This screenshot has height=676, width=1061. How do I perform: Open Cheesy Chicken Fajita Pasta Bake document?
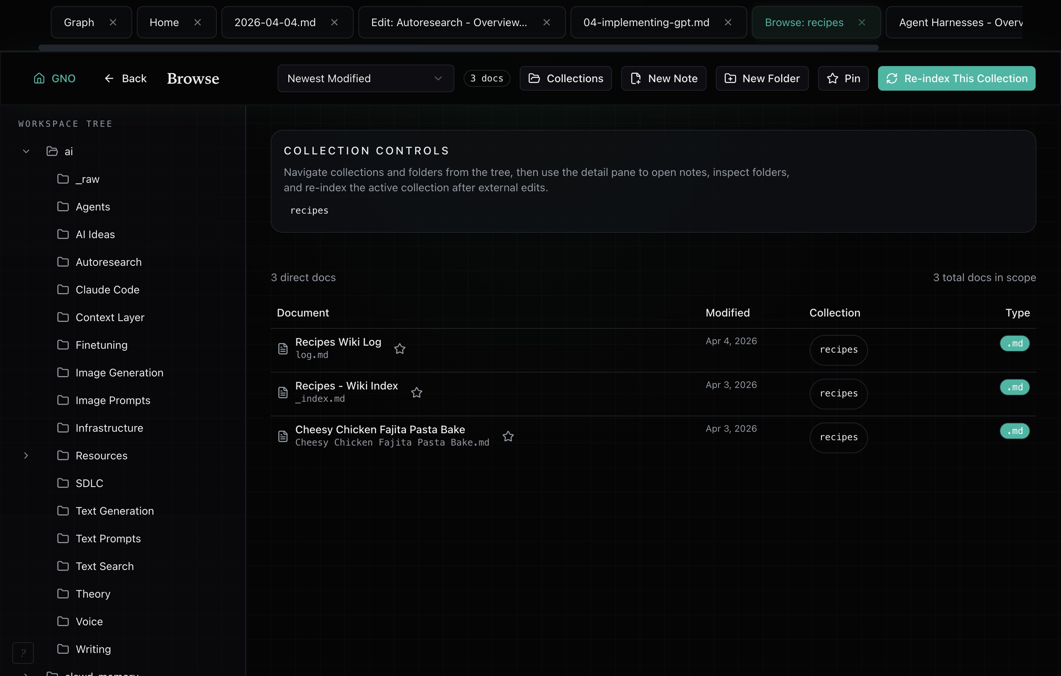380,429
